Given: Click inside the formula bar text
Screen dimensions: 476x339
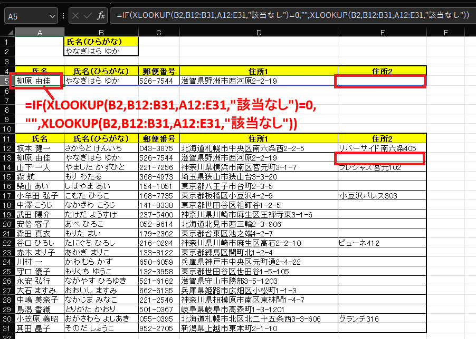Looking at the screenshot, I should pos(290,16).
